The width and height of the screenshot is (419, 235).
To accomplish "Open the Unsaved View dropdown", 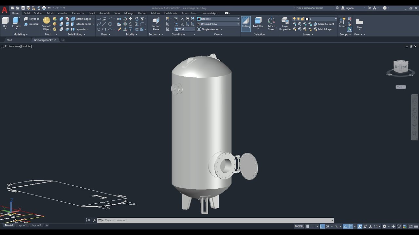I will [x=218, y=24].
